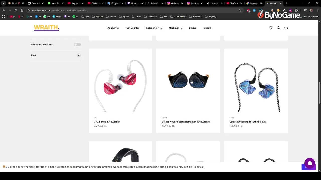This screenshot has height=180, width=321.
Task: Open the sp Spotify bookmark
Action: 75,17
